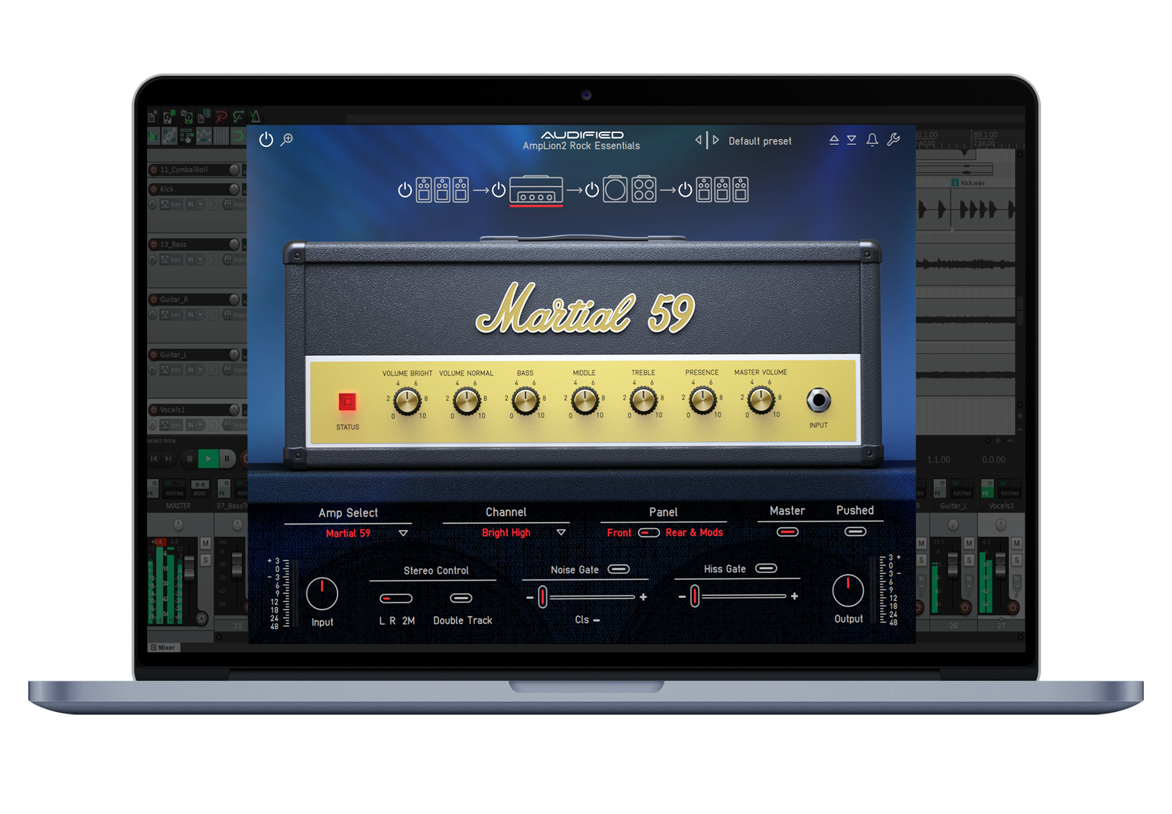Image resolution: width=1172 pixels, height=814 pixels.
Task: Toggle the pre-effects pedals power icon
Action: (405, 190)
